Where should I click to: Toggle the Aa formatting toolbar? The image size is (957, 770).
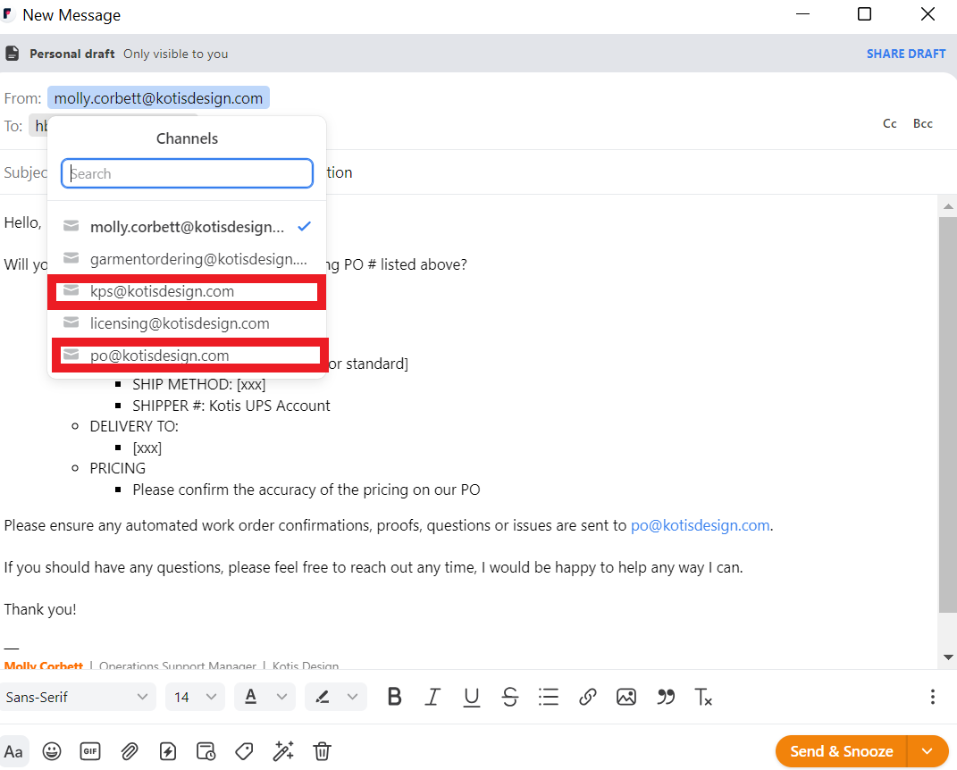(x=13, y=751)
